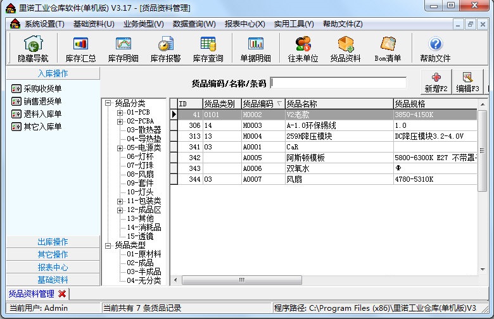This screenshot has height=319, width=494.
Task: Select the 01-原材料 type
Action: [x=144, y=254]
